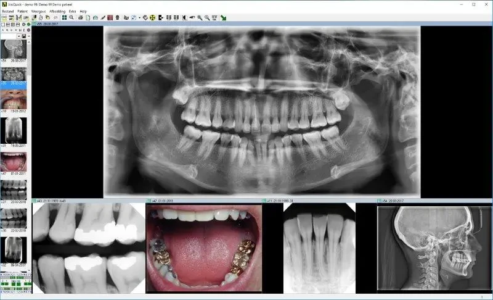Click the main panoramic X-ray image

[262, 111]
